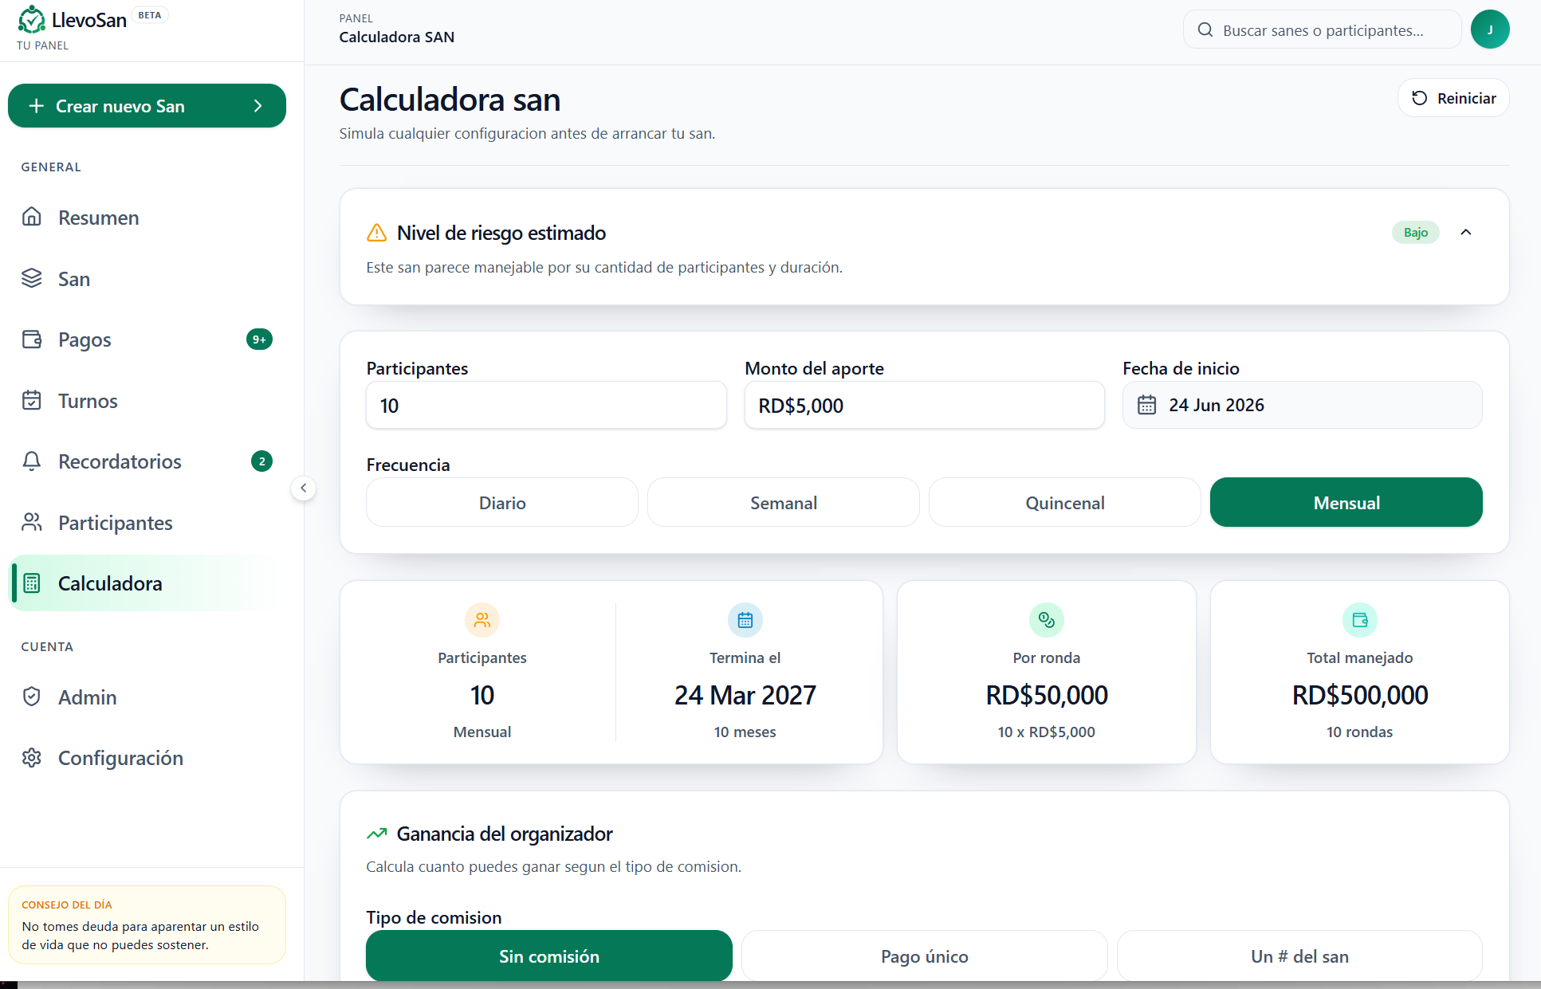Click the 10 meses text
1541x989 pixels.
745,732
